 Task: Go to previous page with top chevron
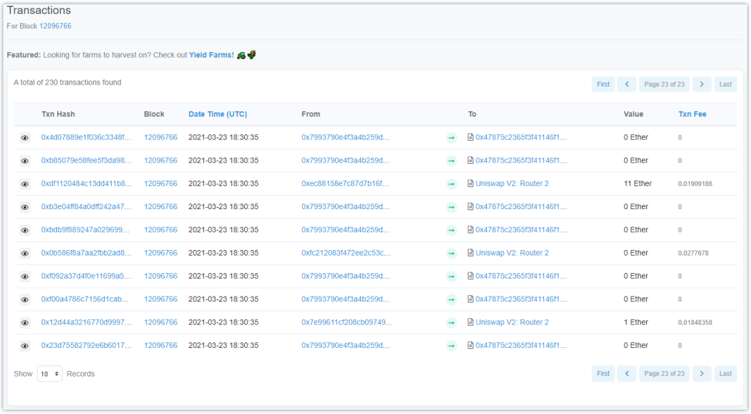[627, 84]
